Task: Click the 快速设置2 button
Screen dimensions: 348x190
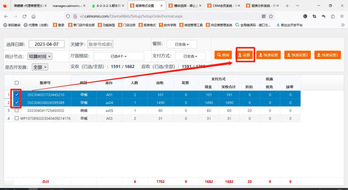Action: pos(298,55)
